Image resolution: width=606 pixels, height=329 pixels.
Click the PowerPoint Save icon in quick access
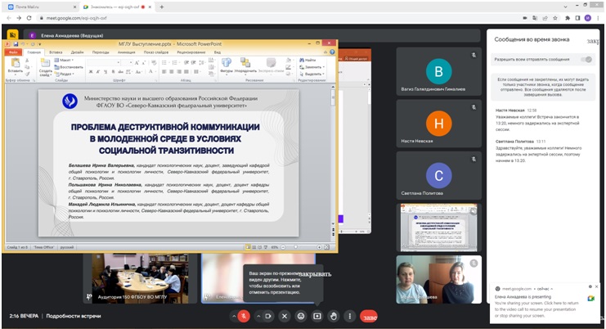point(16,44)
